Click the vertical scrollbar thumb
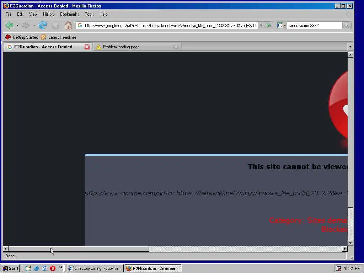Viewport: 364px width, 273px height. [x=350, y=133]
